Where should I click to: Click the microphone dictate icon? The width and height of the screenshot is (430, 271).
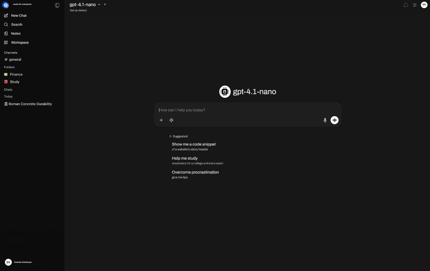[325, 120]
